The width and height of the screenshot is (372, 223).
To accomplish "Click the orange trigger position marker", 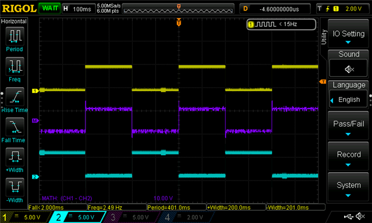I will (x=178, y=22).
